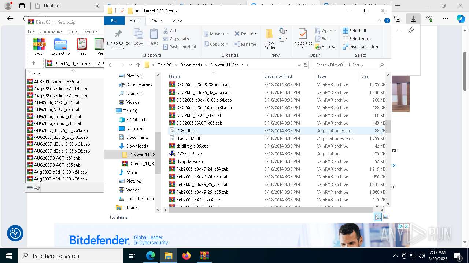Select Local Disk (C:) in sidebar
469x263 pixels.
[140, 199]
